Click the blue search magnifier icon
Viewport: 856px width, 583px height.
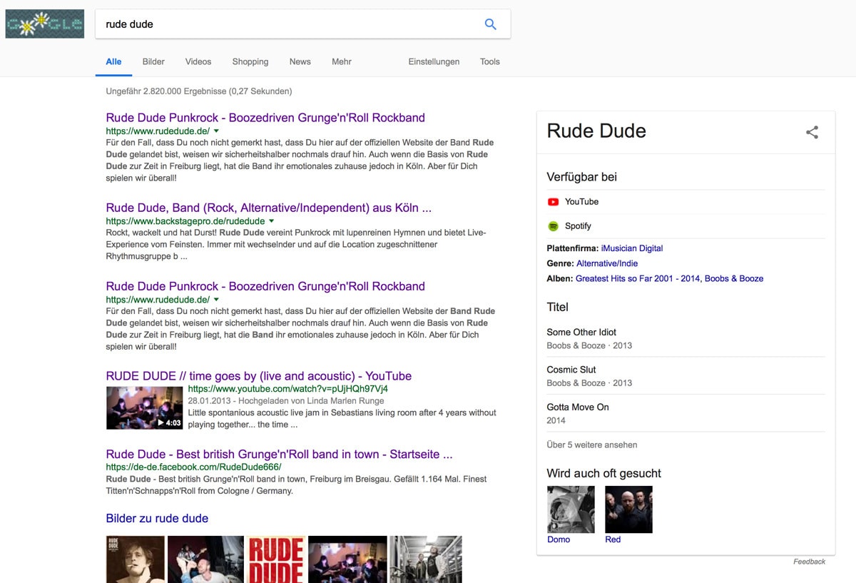click(x=490, y=24)
